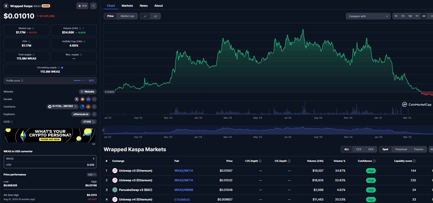Show Spot markets

pos(386,149)
